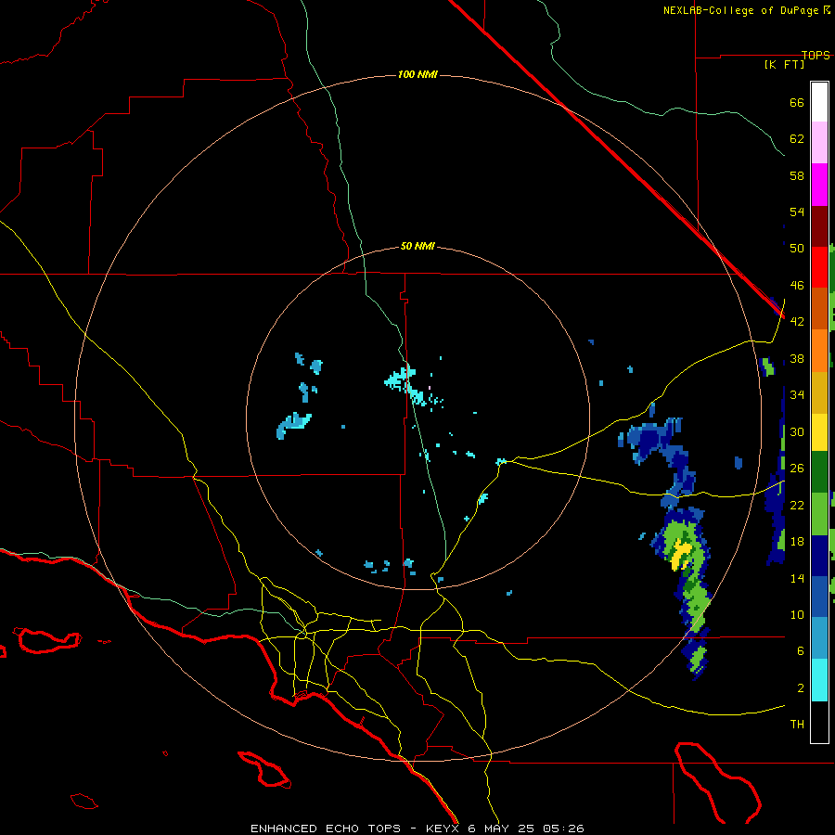This screenshot has height=835, width=835.
Task: Click the yellow core of the eastern storm cell
Action: click(679, 555)
